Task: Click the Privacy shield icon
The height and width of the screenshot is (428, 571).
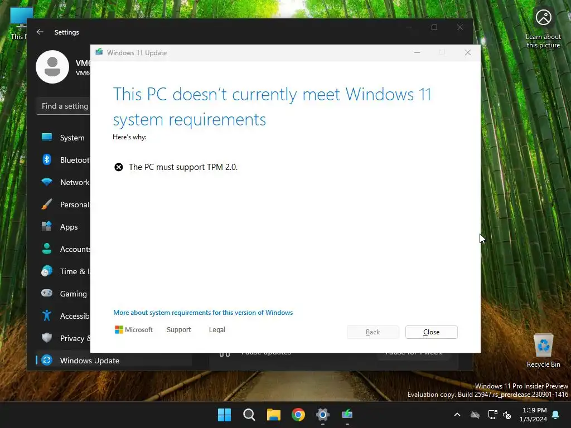Action: pyautogui.click(x=47, y=338)
